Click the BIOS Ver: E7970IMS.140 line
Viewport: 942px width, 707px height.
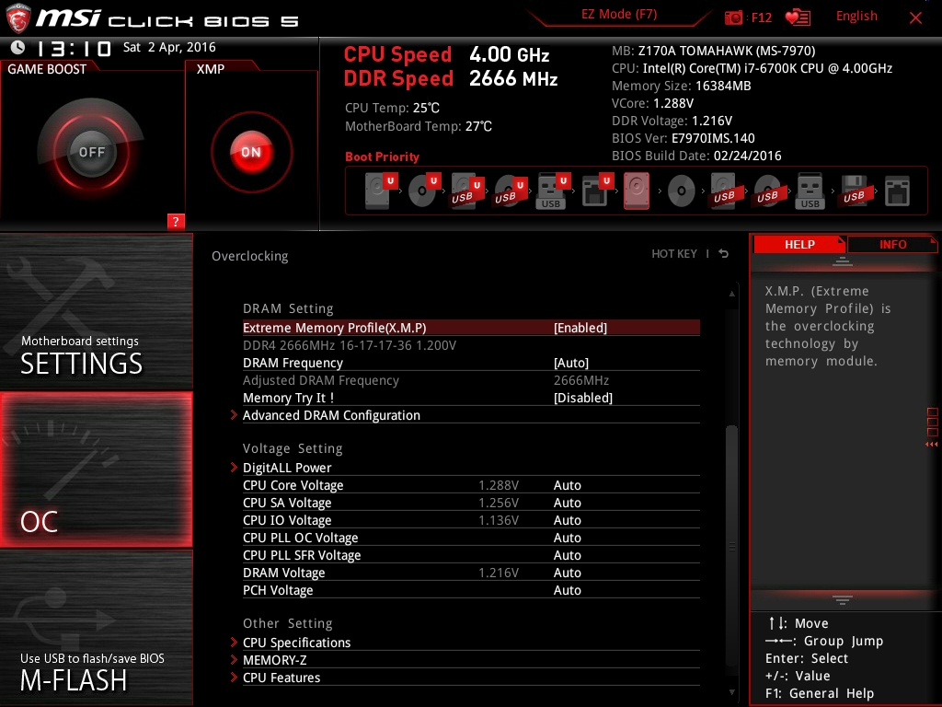(684, 138)
